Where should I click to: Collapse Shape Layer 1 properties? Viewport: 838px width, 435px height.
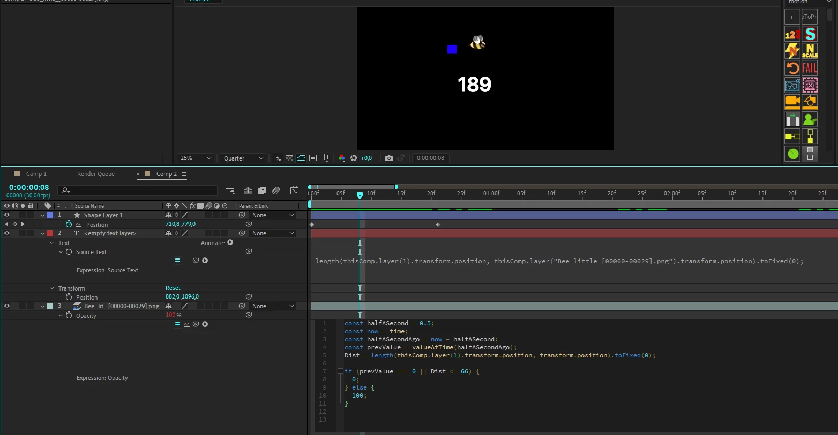[42, 215]
